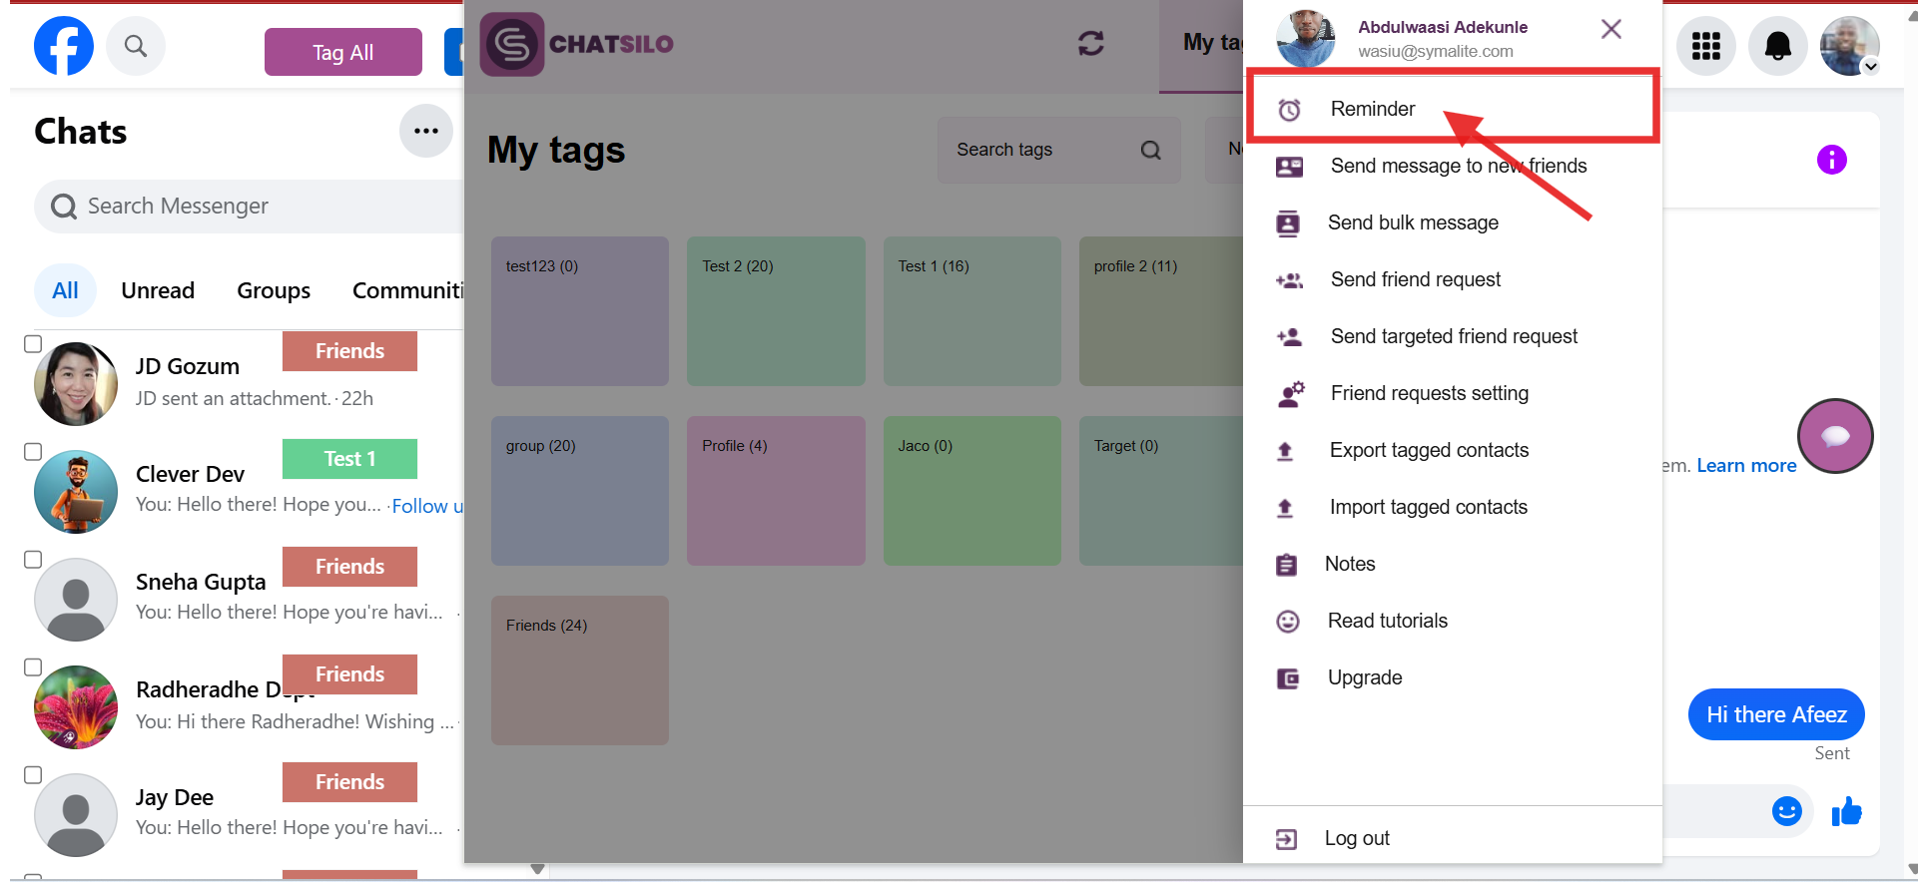1918x882 pixels.
Task: Click the Tag All button
Action: [343, 52]
